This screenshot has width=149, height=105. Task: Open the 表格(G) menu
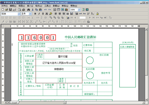tap(65, 6)
